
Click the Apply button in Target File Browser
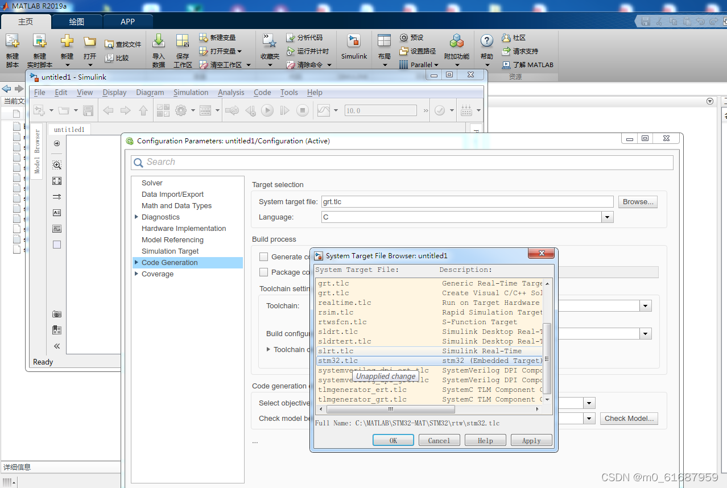[531, 440]
